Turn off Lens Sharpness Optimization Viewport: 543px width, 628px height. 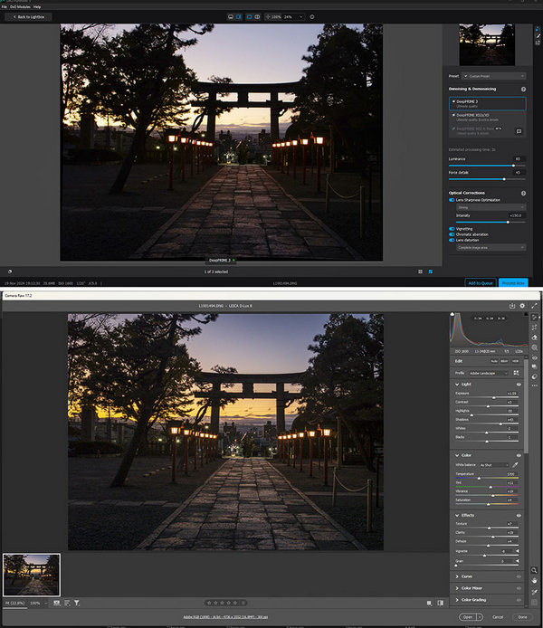pyautogui.click(x=452, y=200)
